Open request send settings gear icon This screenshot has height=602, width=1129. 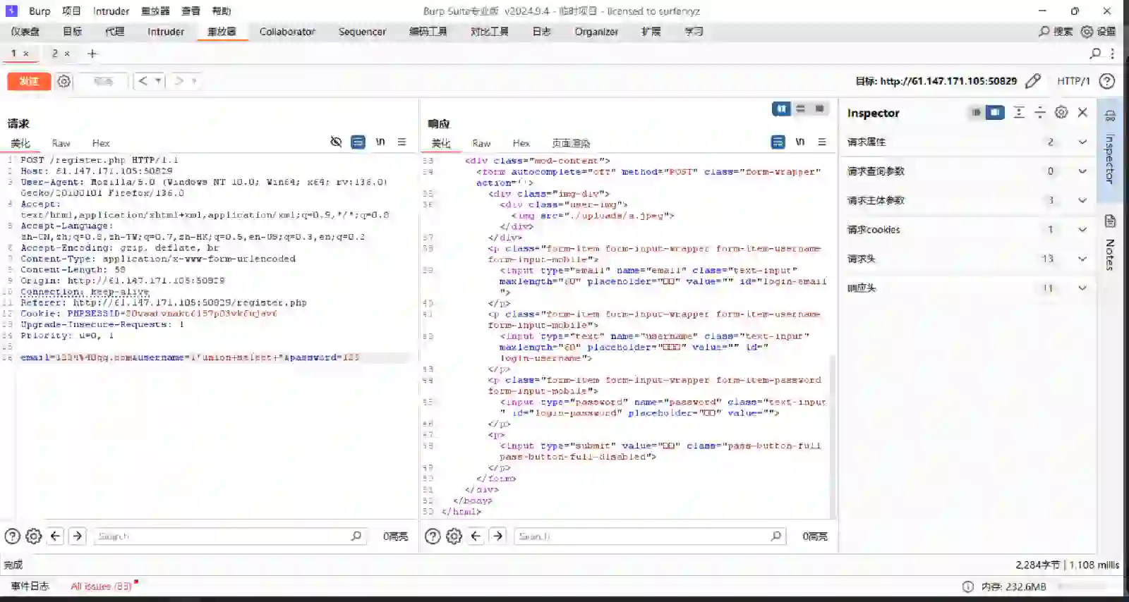(64, 81)
